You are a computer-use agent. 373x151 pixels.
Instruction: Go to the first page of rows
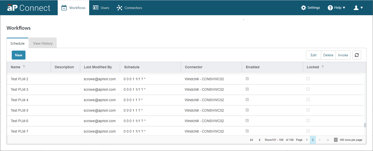click(252, 140)
